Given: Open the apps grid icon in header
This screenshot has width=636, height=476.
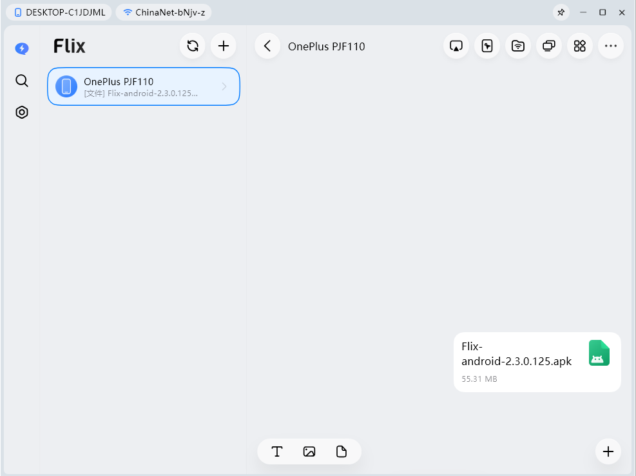Looking at the screenshot, I should [580, 46].
